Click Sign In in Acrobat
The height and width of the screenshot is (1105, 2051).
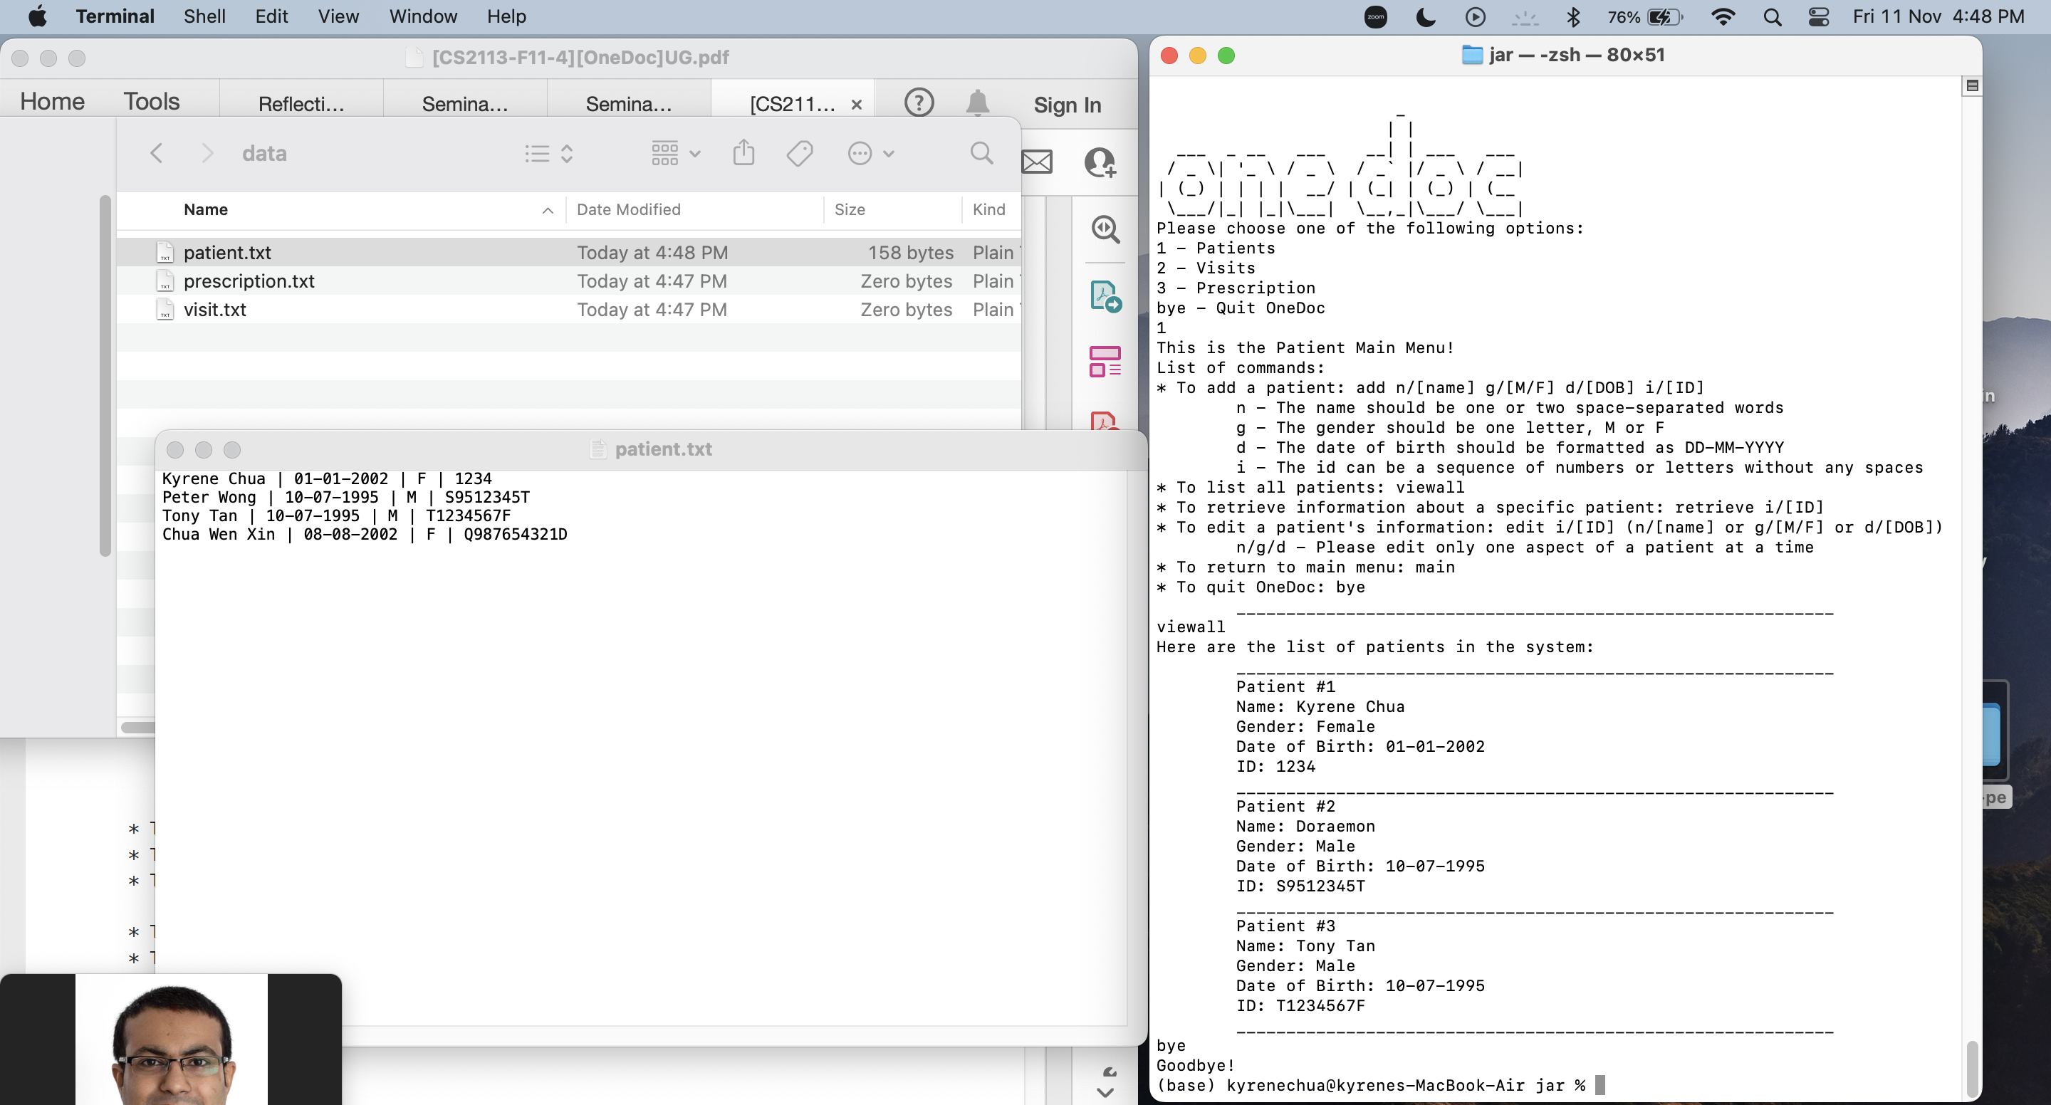[x=1067, y=104]
